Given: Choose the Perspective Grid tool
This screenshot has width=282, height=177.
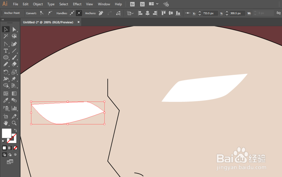Looking at the screenshot, I should coord(14,85).
